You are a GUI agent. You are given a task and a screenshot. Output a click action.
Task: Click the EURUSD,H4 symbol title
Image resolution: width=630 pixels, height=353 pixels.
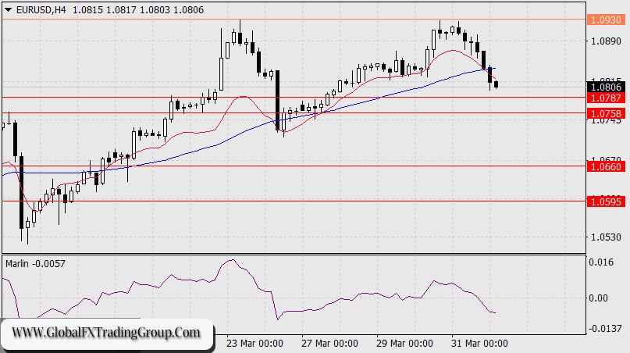(41, 10)
